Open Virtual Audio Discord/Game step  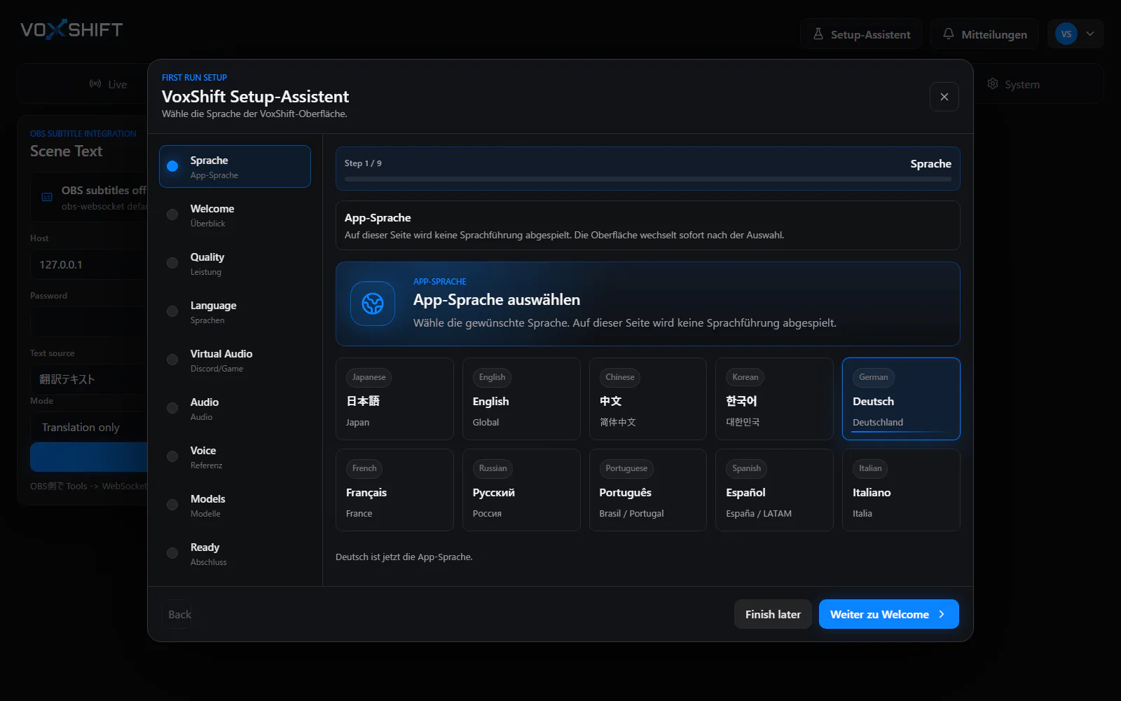point(235,360)
